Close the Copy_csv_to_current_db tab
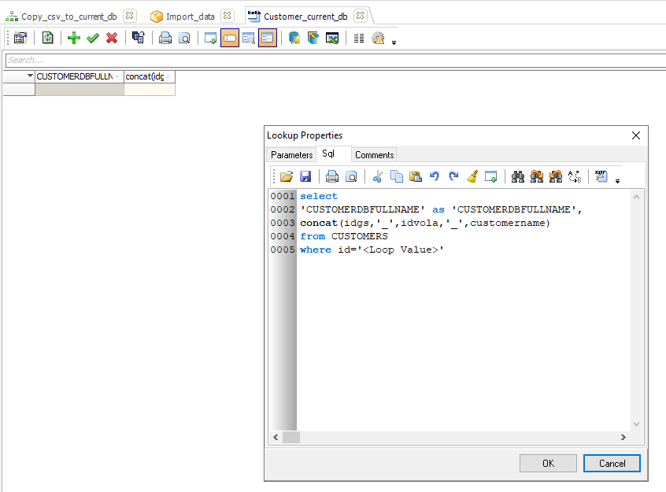Image resolution: width=666 pixels, height=492 pixels. pyautogui.click(x=130, y=16)
